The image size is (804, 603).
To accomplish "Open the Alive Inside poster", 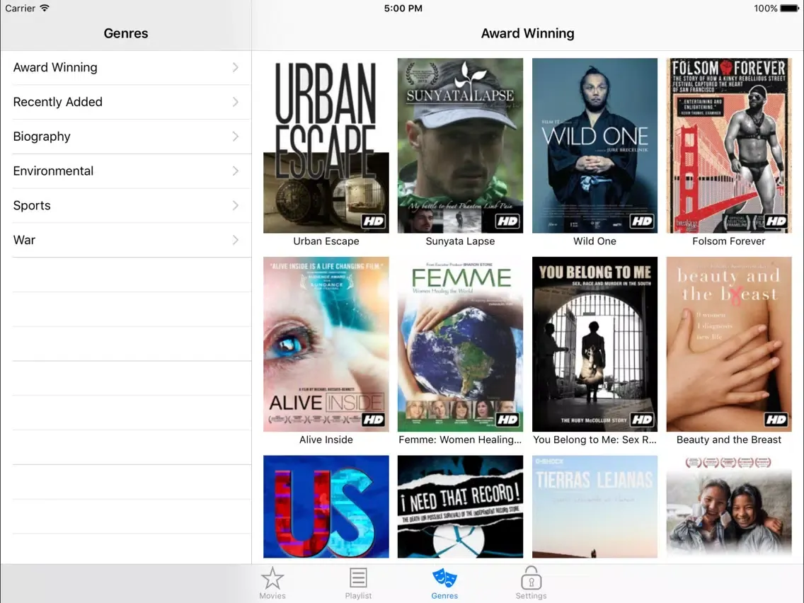I will pyautogui.click(x=326, y=344).
